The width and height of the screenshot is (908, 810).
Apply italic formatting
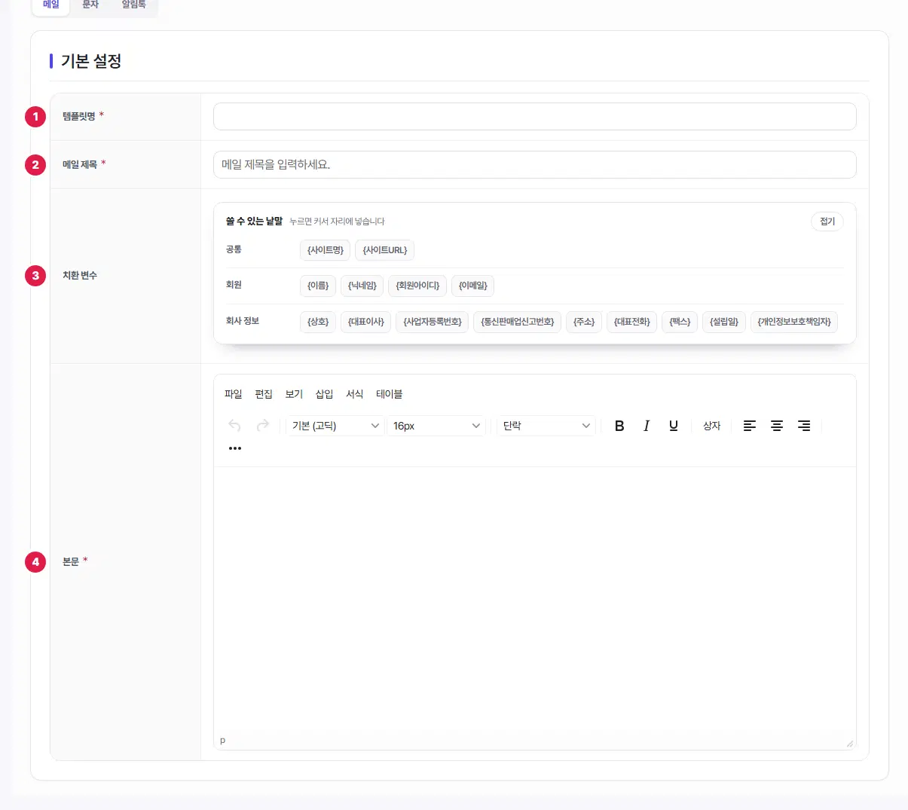[647, 426]
